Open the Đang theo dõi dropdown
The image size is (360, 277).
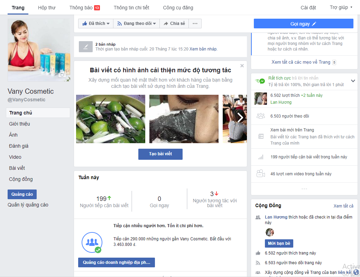pos(136,24)
